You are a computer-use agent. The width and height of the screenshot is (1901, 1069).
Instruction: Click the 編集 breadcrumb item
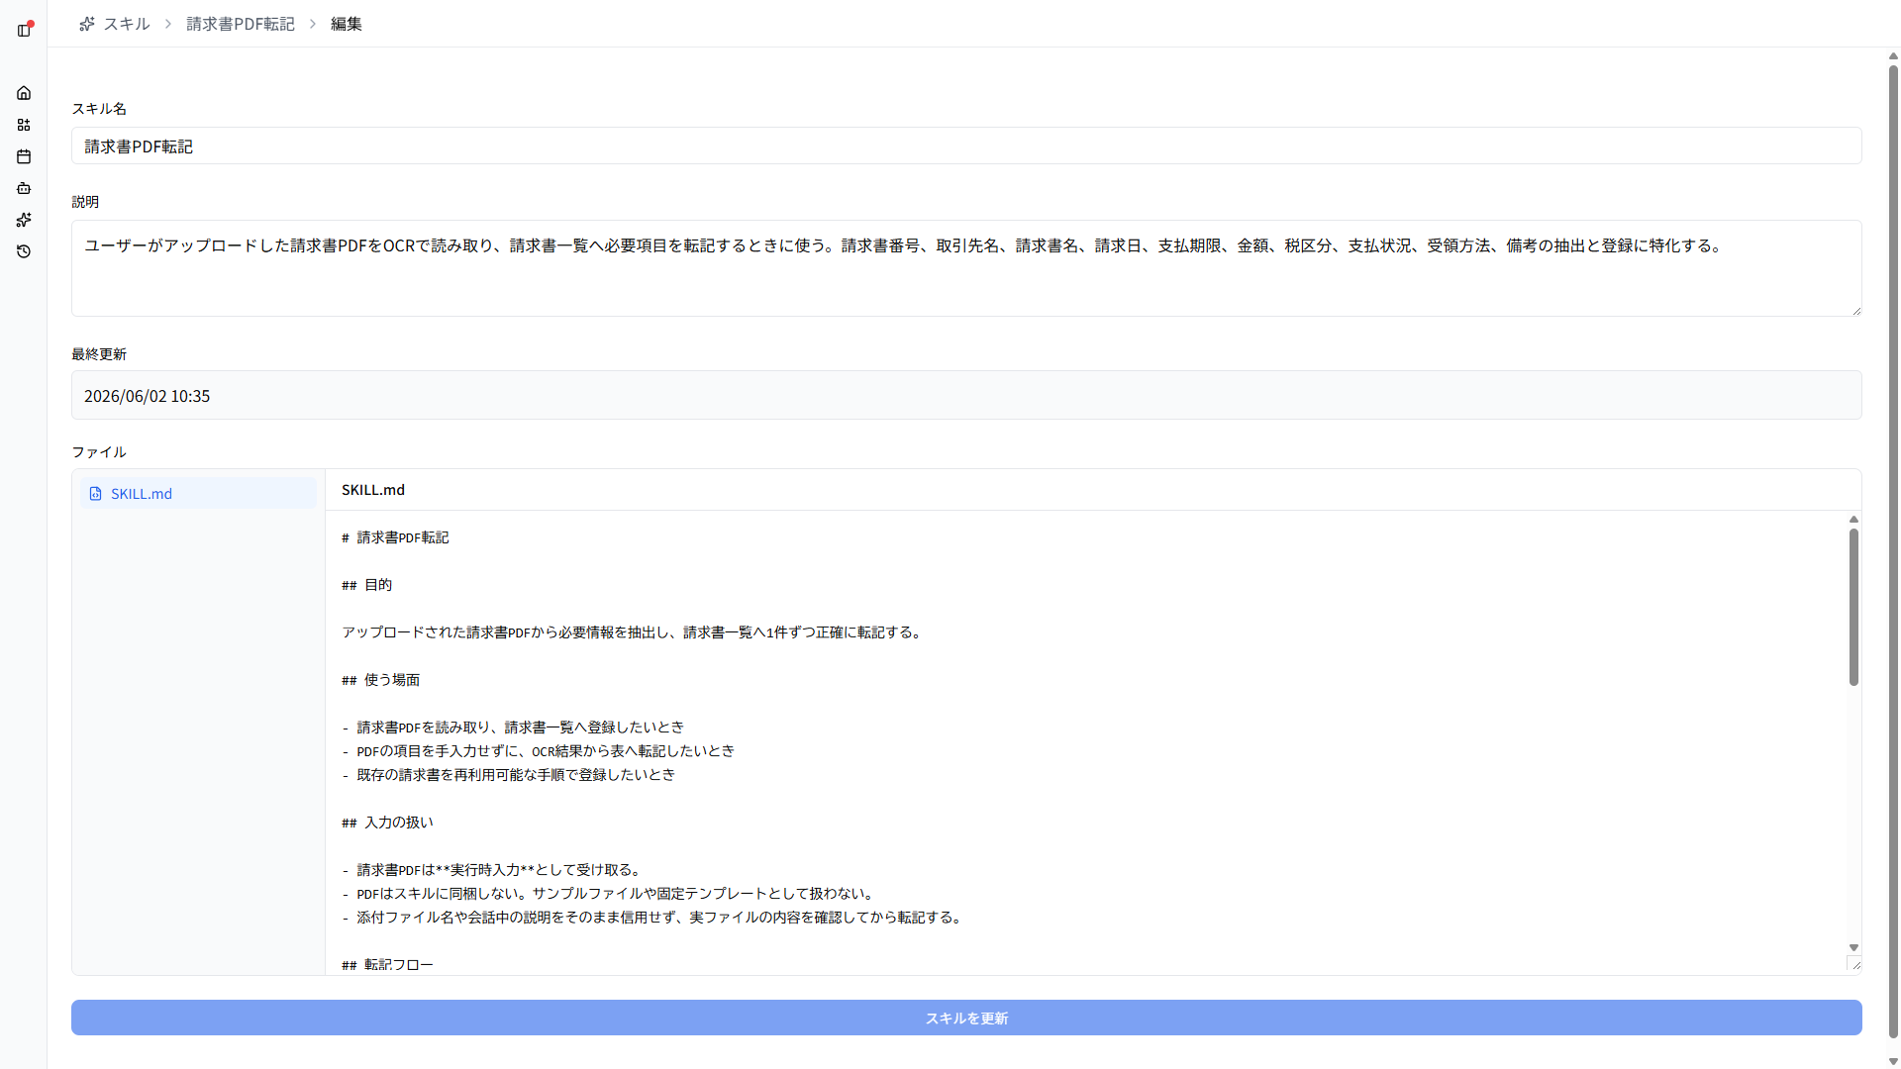(347, 24)
